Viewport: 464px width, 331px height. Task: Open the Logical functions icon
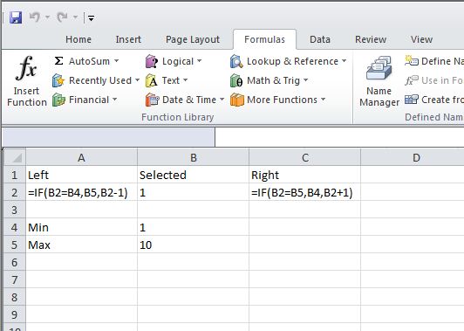152,62
